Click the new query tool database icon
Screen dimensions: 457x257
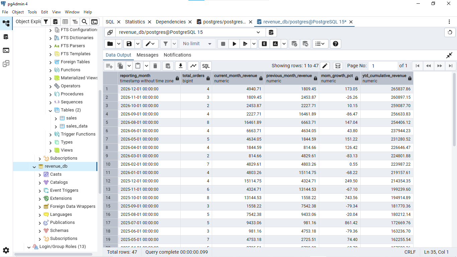[x=271, y=32]
